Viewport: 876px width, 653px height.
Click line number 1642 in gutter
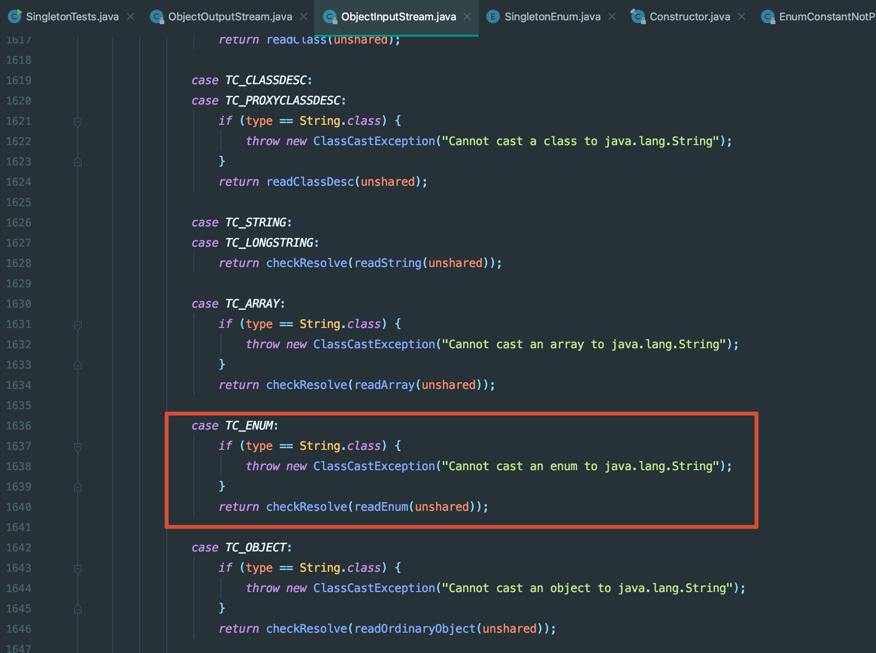[x=18, y=548]
